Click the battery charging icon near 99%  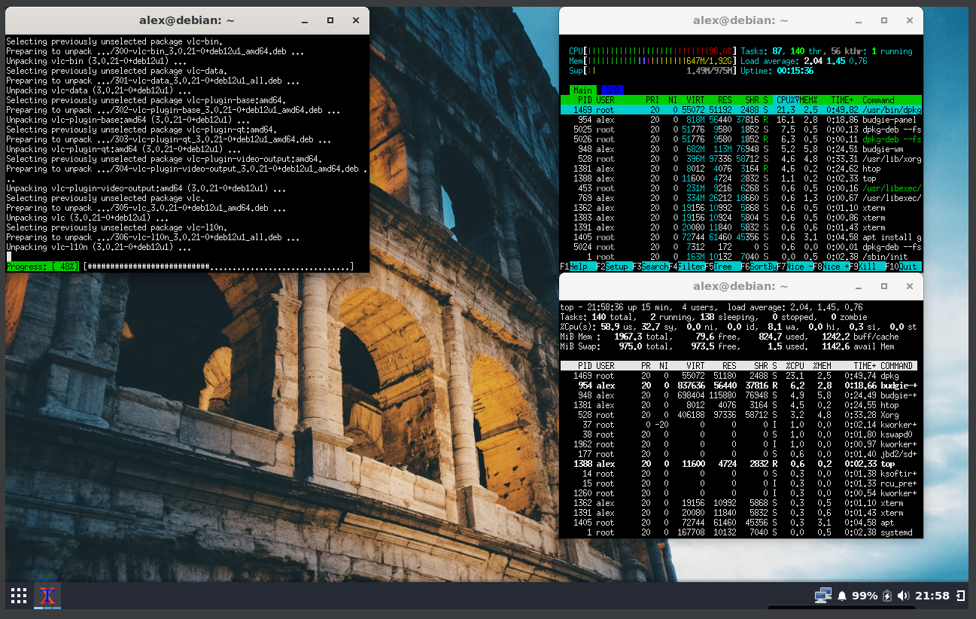887,596
